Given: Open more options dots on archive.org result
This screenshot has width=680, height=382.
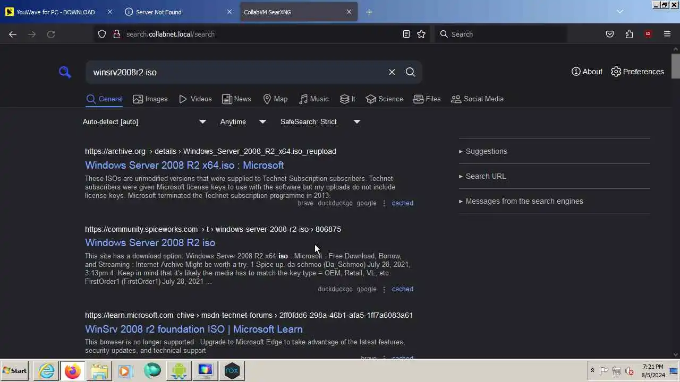Looking at the screenshot, I should click(384, 203).
